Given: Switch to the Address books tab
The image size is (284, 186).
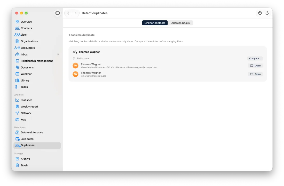Looking at the screenshot, I should [x=180, y=23].
